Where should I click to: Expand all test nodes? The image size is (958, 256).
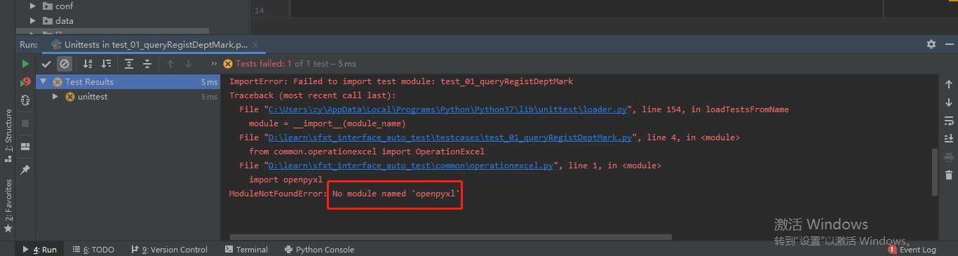coord(129,64)
